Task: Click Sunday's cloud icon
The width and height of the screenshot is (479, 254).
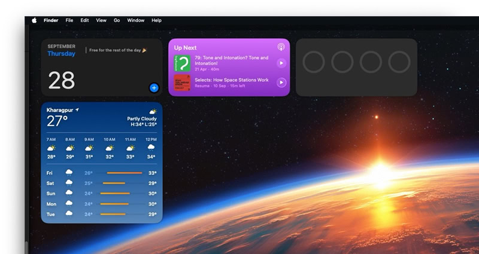Action: [x=69, y=193]
